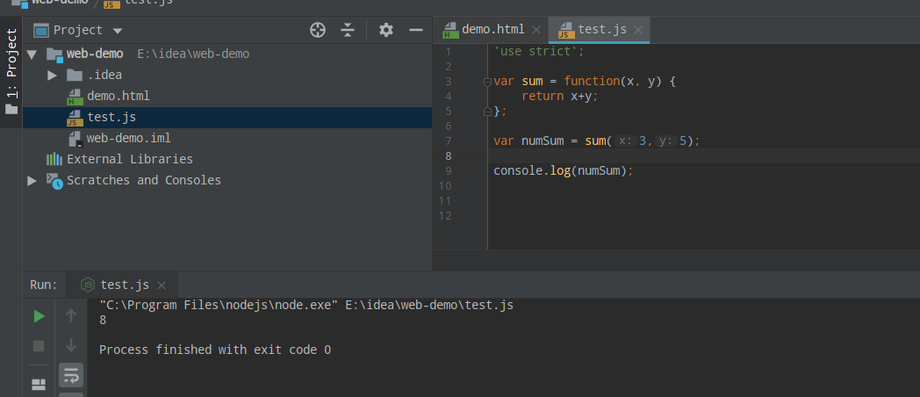Collapse all nodes using the Project panel toolbar icon
Viewport: 920px width, 397px height.
tap(348, 30)
